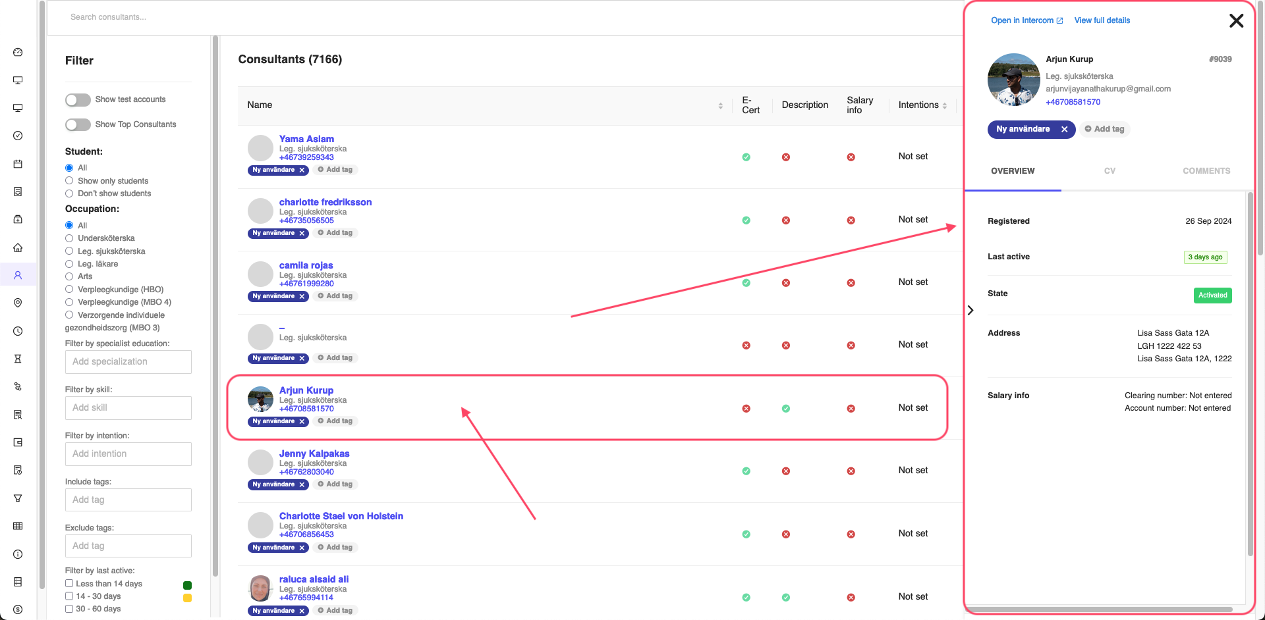The height and width of the screenshot is (620, 1265).
Task: Remove Ny användare tag in detail panel
Action: click(x=1064, y=130)
